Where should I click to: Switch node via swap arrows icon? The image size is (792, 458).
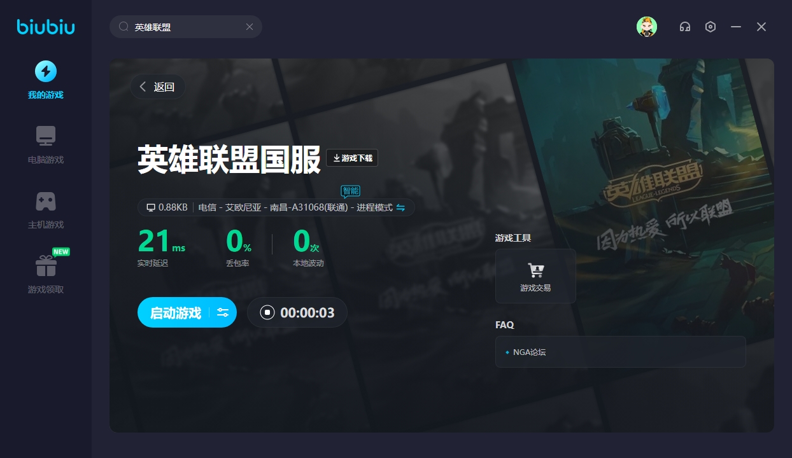coord(400,207)
